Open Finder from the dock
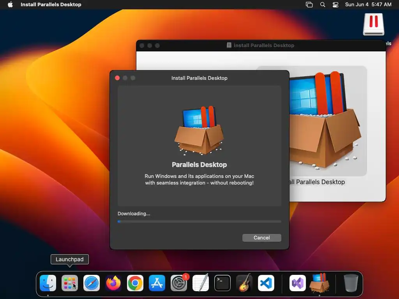The height and width of the screenshot is (299, 399). 48,283
